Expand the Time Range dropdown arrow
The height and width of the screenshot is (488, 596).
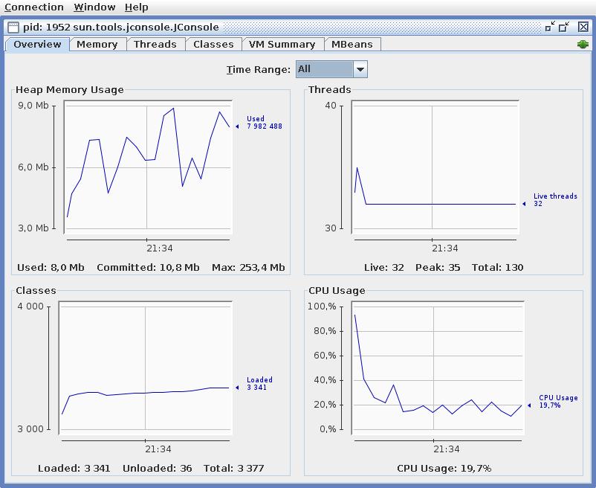pyautogui.click(x=360, y=69)
